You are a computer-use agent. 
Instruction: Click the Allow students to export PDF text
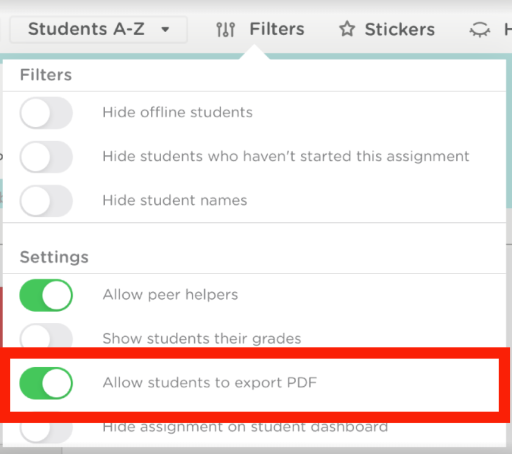click(210, 382)
